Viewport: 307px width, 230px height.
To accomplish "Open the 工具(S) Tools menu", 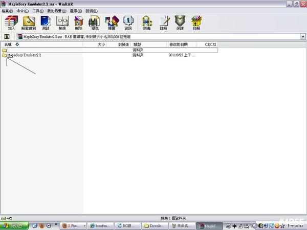I will [37, 11].
